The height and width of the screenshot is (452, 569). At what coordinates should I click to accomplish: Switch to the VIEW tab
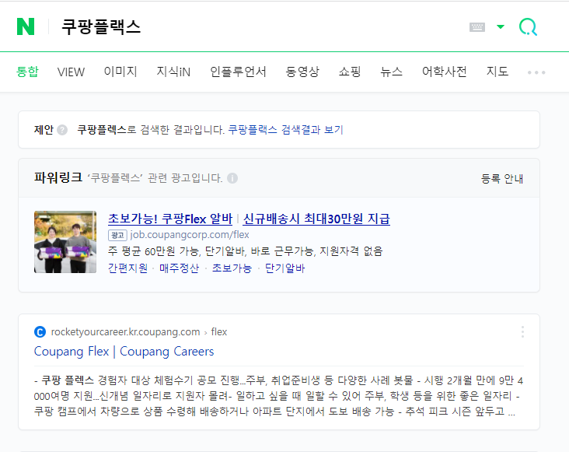coord(71,72)
